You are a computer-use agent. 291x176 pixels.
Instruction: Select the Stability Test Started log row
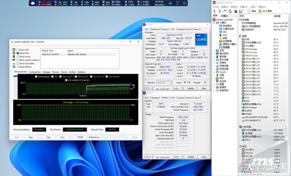click(x=79, y=54)
